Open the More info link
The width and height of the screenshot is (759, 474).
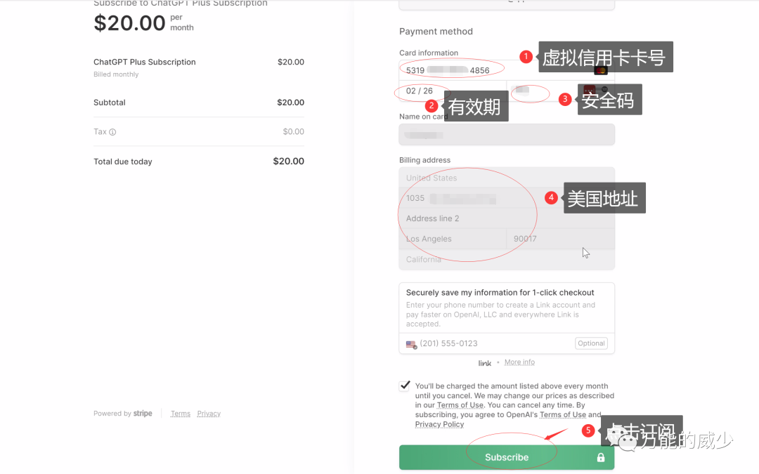[519, 362]
